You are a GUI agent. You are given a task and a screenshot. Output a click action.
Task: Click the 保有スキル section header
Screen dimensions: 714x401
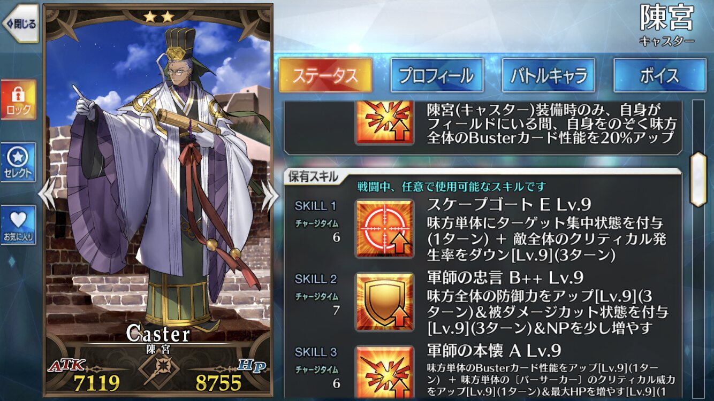[314, 177]
